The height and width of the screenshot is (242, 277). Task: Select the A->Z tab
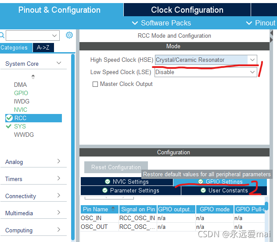43,48
